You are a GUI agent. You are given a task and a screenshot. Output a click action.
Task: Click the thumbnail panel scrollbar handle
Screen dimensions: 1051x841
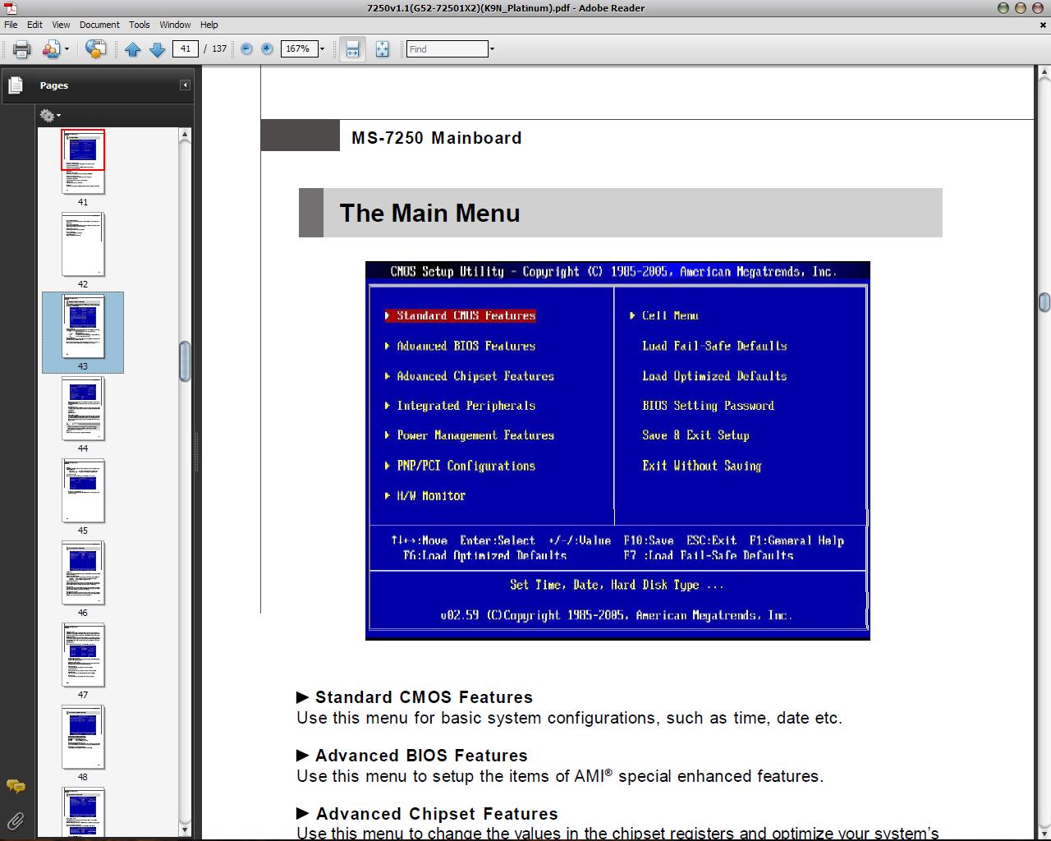click(x=185, y=361)
